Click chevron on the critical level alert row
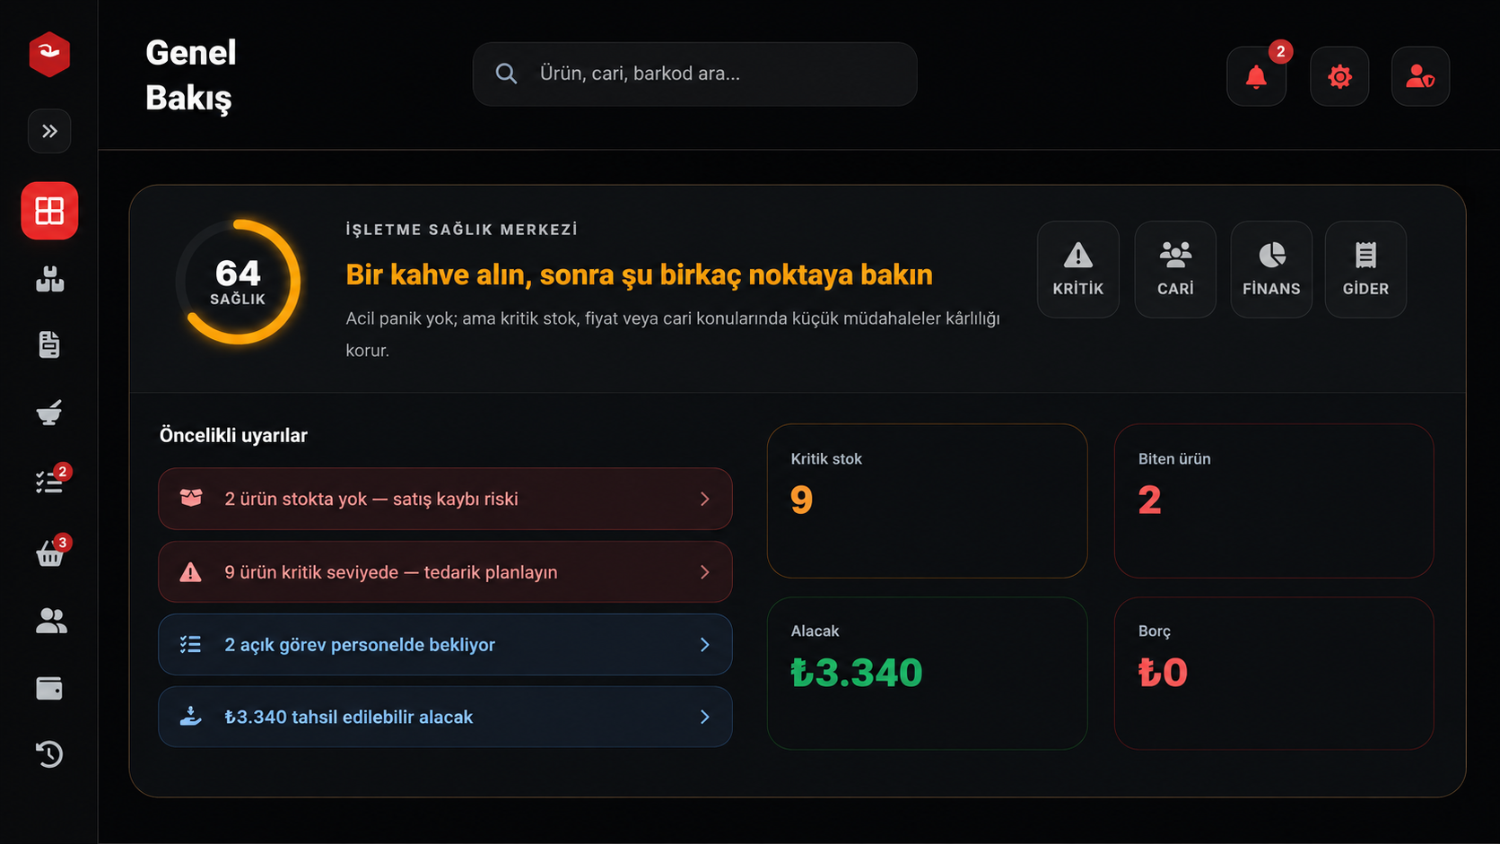Image resolution: width=1500 pixels, height=844 pixels. tap(704, 571)
